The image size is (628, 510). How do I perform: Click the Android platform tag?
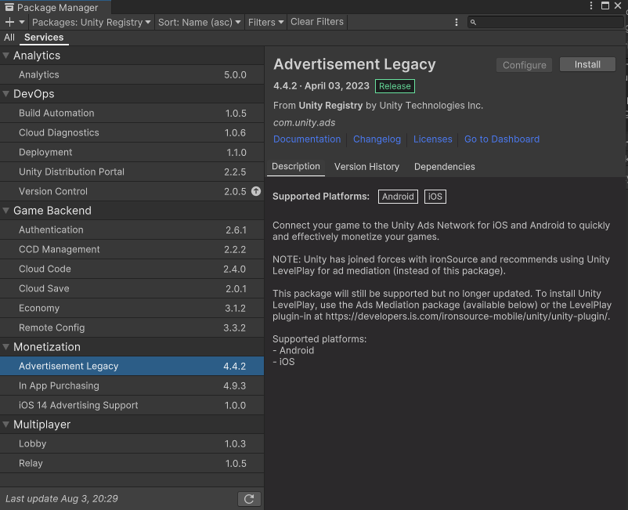point(398,197)
